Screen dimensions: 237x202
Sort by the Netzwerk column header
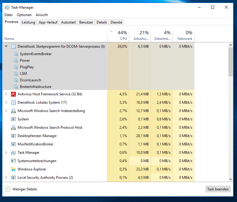pos(183,36)
